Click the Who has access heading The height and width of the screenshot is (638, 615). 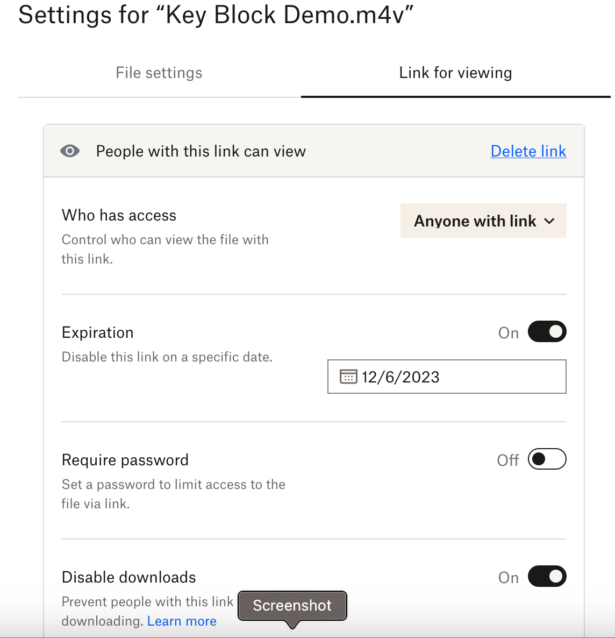pyautogui.click(x=119, y=215)
